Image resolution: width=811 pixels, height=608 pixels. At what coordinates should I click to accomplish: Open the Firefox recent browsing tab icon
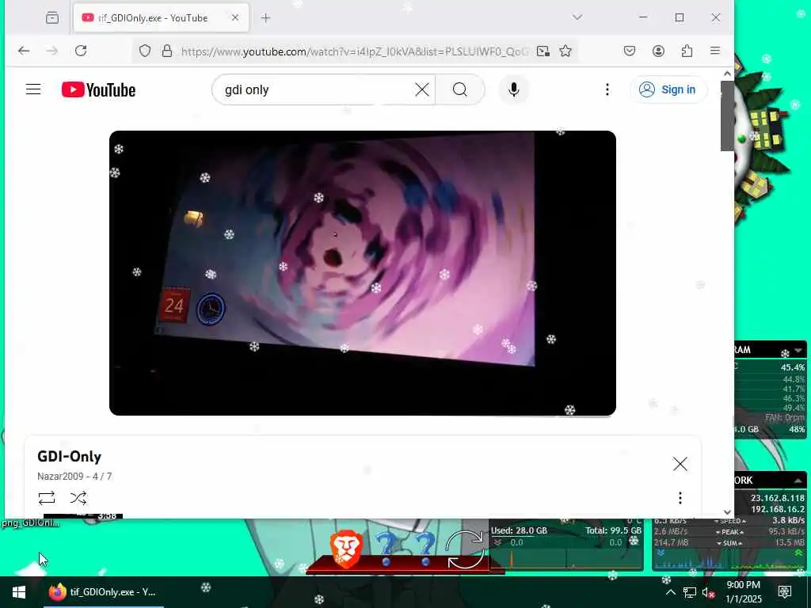click(x=52, y=17)
